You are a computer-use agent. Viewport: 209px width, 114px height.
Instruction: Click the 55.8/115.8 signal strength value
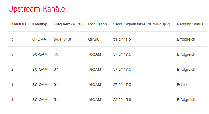click(x=122, y=100)
